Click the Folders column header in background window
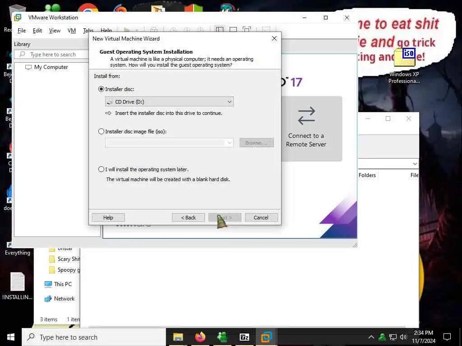 point(367,175)
